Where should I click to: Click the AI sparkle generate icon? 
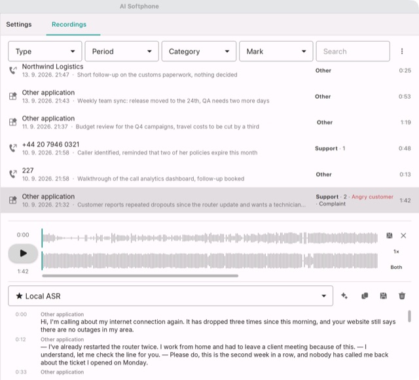[x=344, y=296]
